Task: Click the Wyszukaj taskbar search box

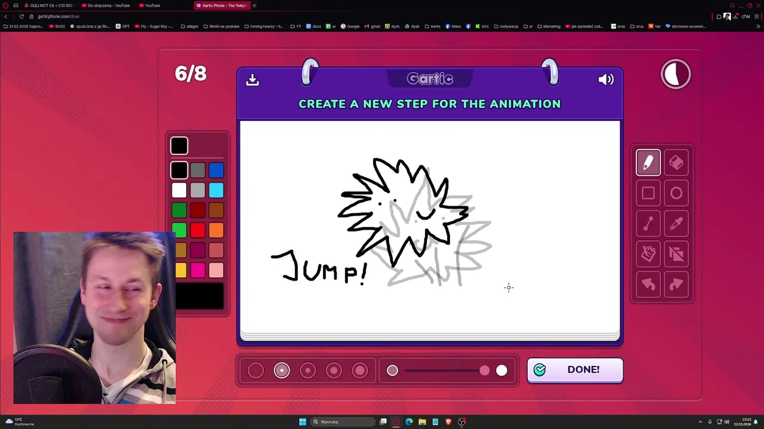Action: (x=341, y=422)
